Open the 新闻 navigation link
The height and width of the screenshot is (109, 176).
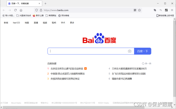click(6, 23)
